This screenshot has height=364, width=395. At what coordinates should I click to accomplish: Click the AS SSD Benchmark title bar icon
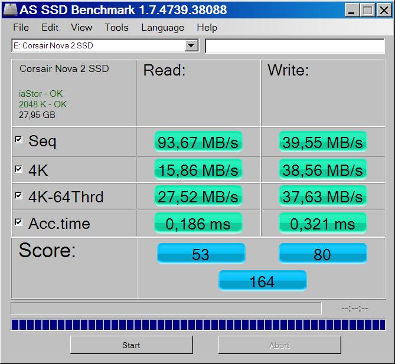click(x=10, y=9)
